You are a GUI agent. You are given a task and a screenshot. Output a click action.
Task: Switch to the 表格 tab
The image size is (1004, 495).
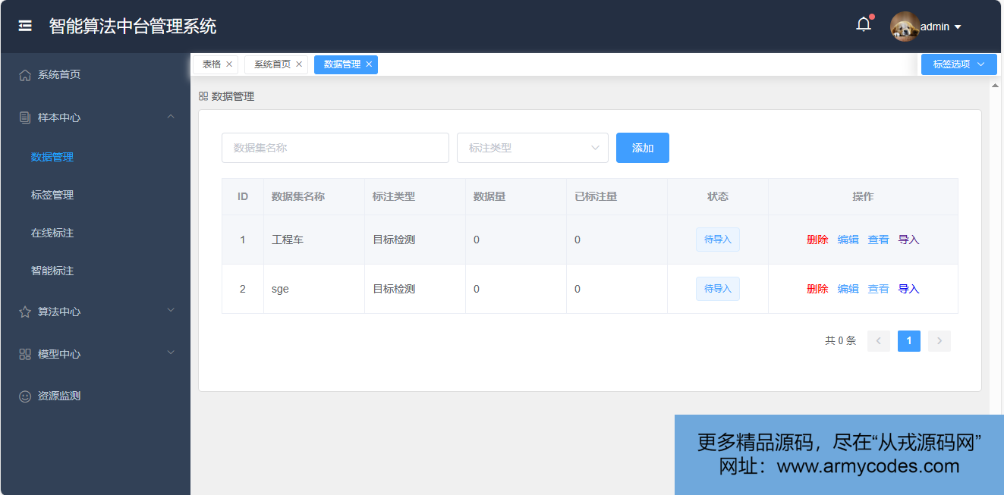[211, 64]
